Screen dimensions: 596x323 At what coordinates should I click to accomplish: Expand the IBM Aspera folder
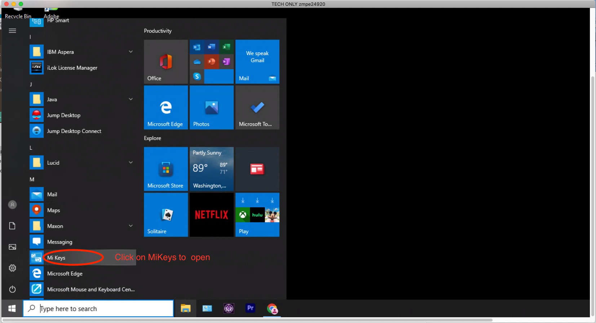point(83,52)
